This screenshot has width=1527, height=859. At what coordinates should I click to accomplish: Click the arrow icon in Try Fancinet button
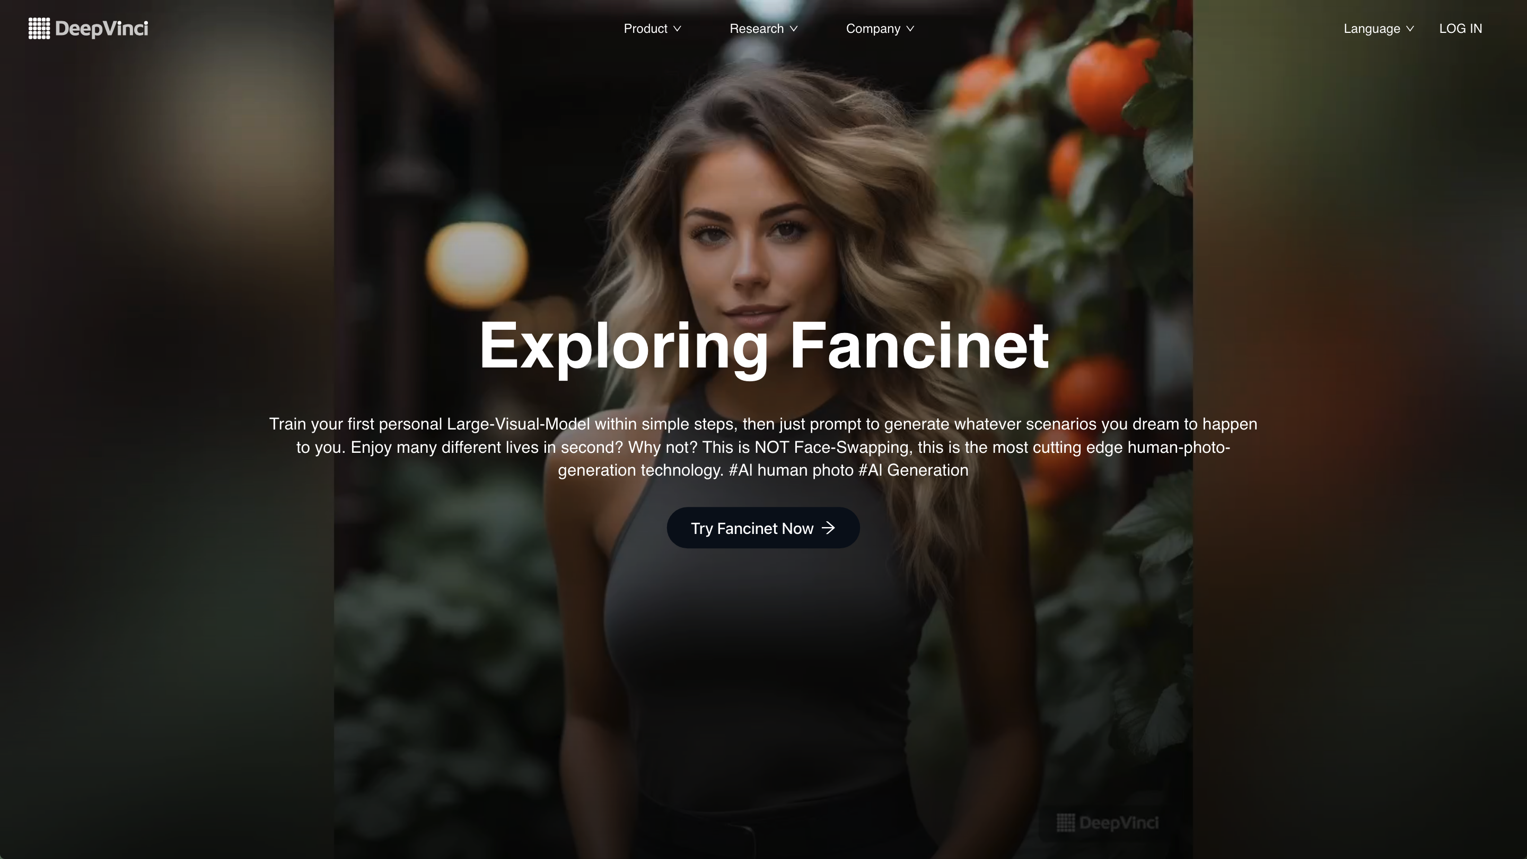828,528
